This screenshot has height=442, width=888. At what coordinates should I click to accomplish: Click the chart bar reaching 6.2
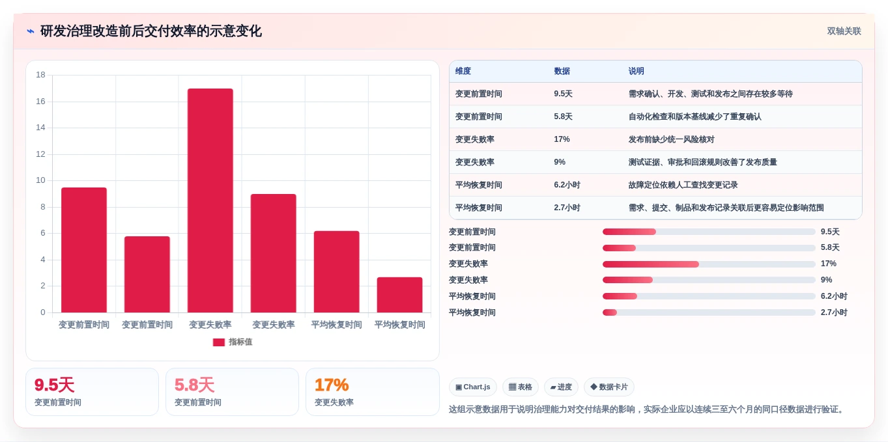tap(337, 272)
